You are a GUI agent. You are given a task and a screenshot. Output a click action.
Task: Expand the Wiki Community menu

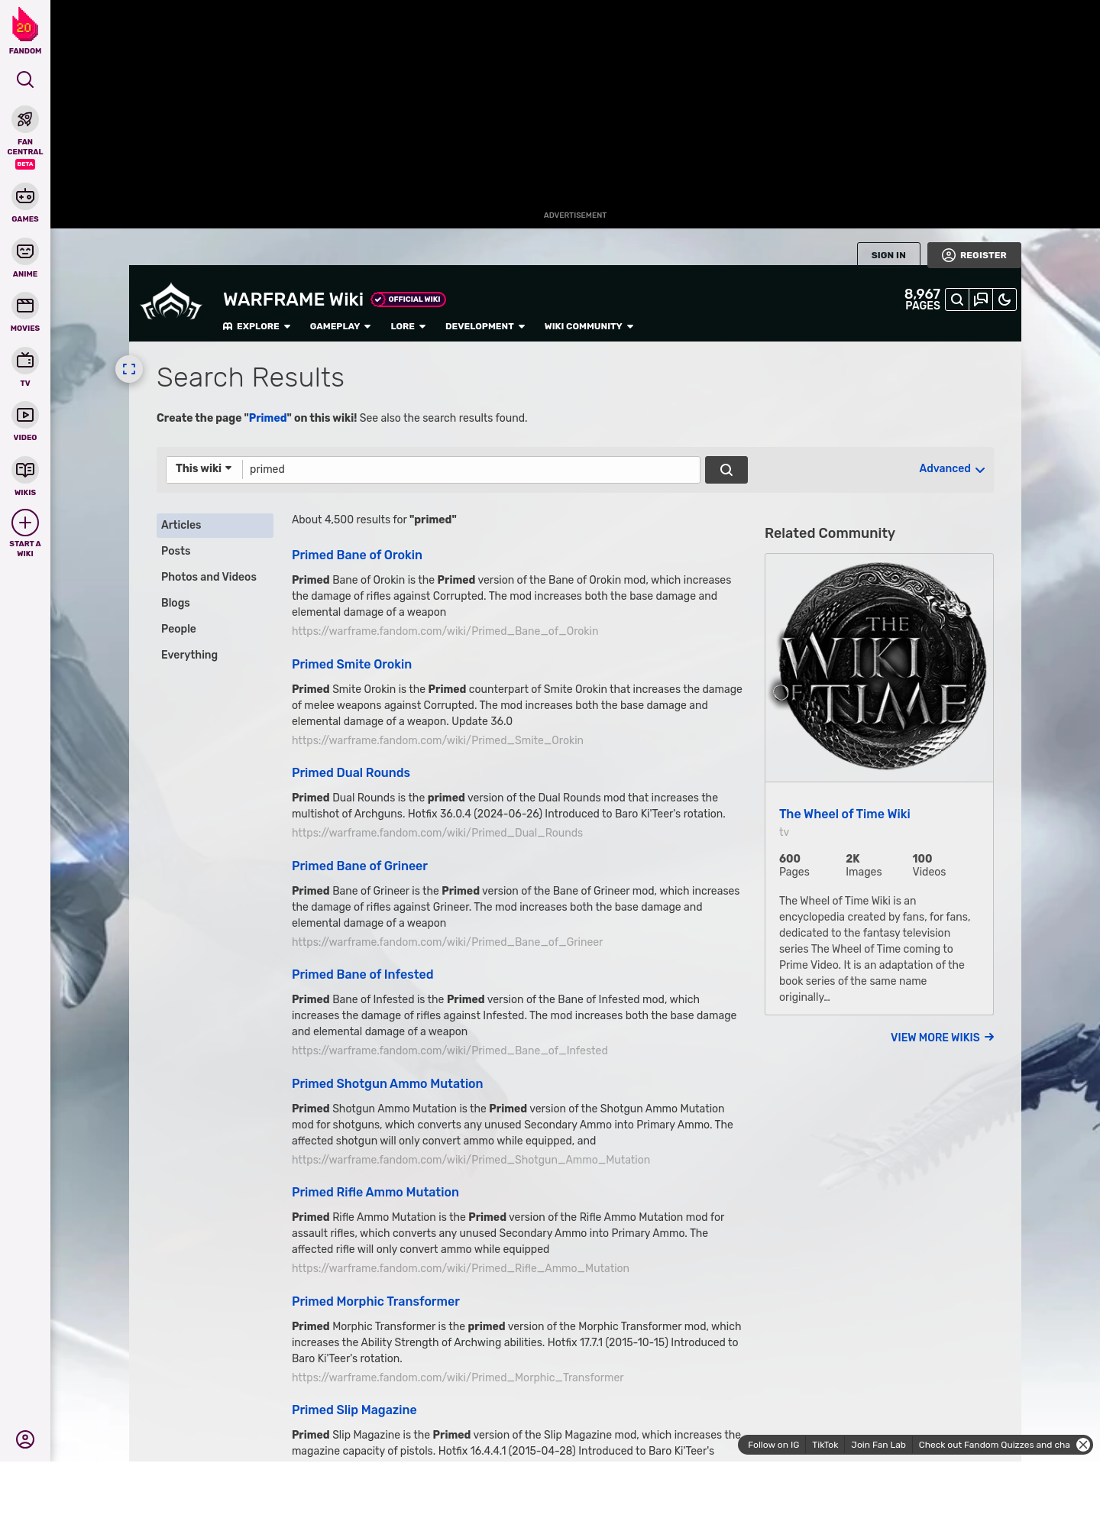[x=589, y=326]
